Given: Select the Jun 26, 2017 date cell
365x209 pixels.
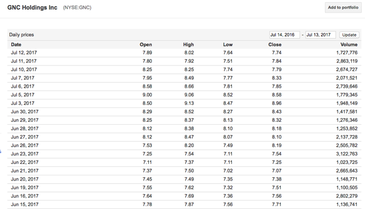Looking at the screenshot, I should coord(25,145).
